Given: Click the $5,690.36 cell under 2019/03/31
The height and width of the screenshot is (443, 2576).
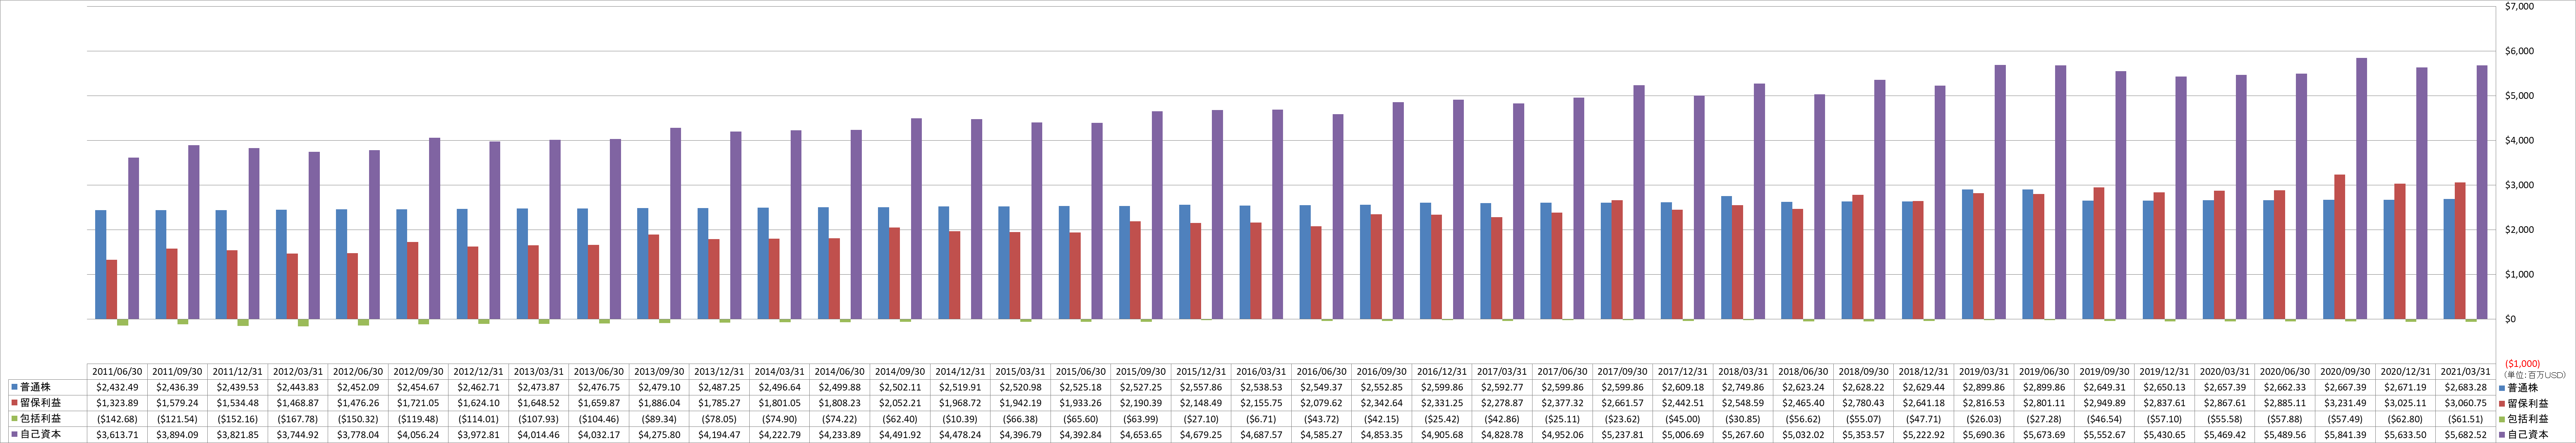Looking at the screenshot, I should point(1984,435).
